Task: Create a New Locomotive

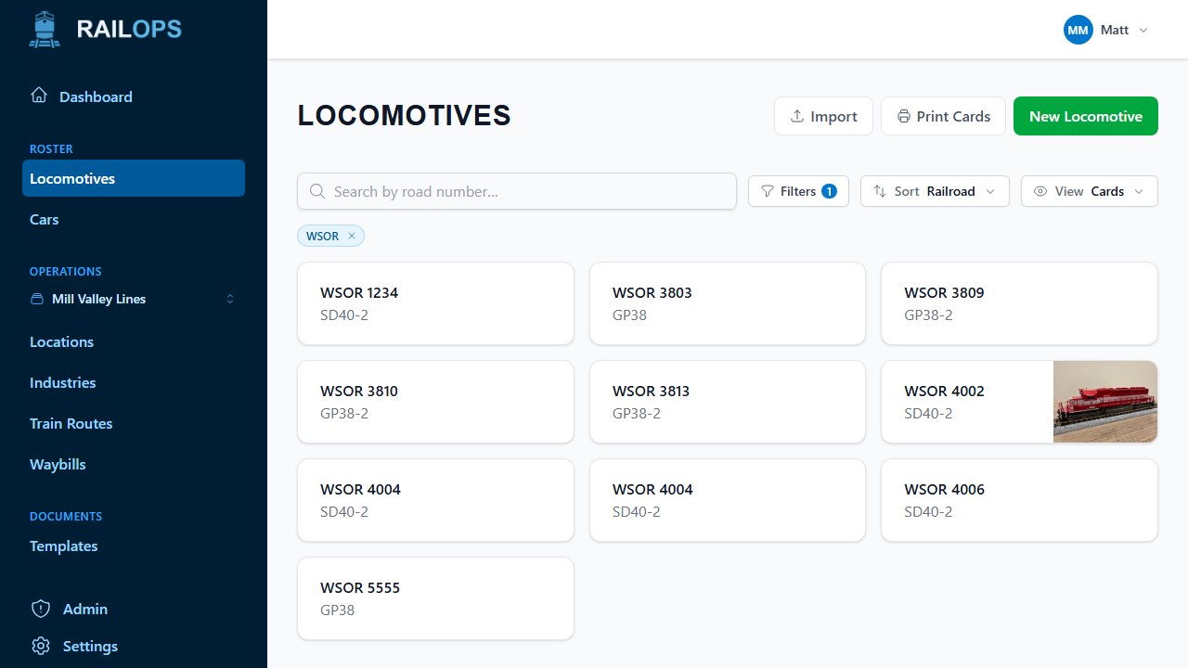Action: coord(1086,116)
